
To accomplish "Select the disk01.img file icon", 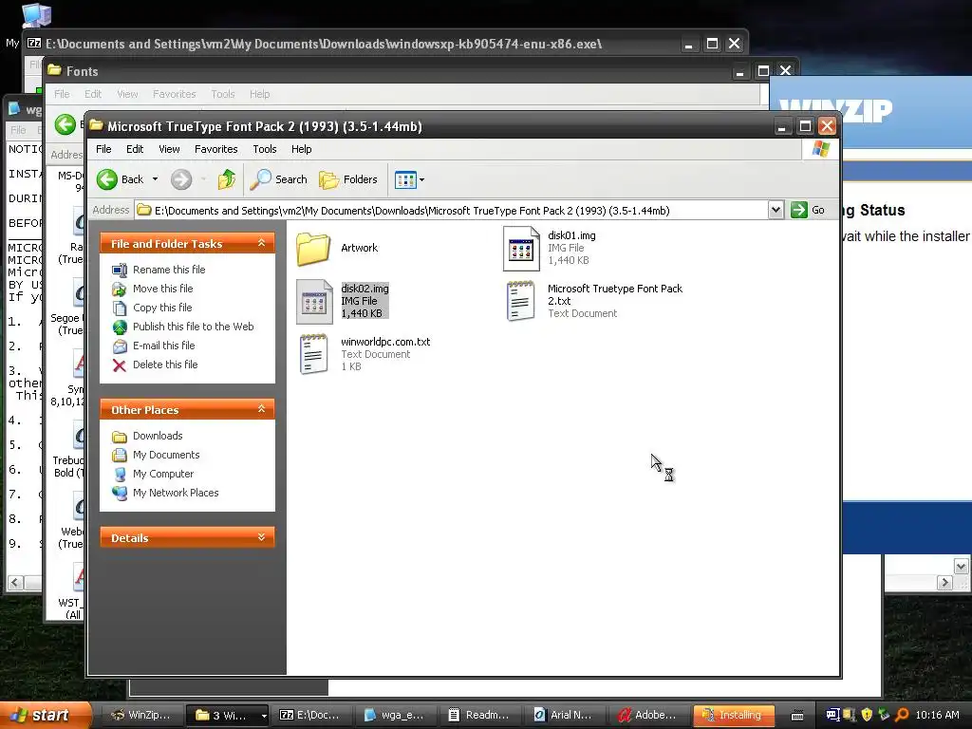I will click(x=521, y=249).
